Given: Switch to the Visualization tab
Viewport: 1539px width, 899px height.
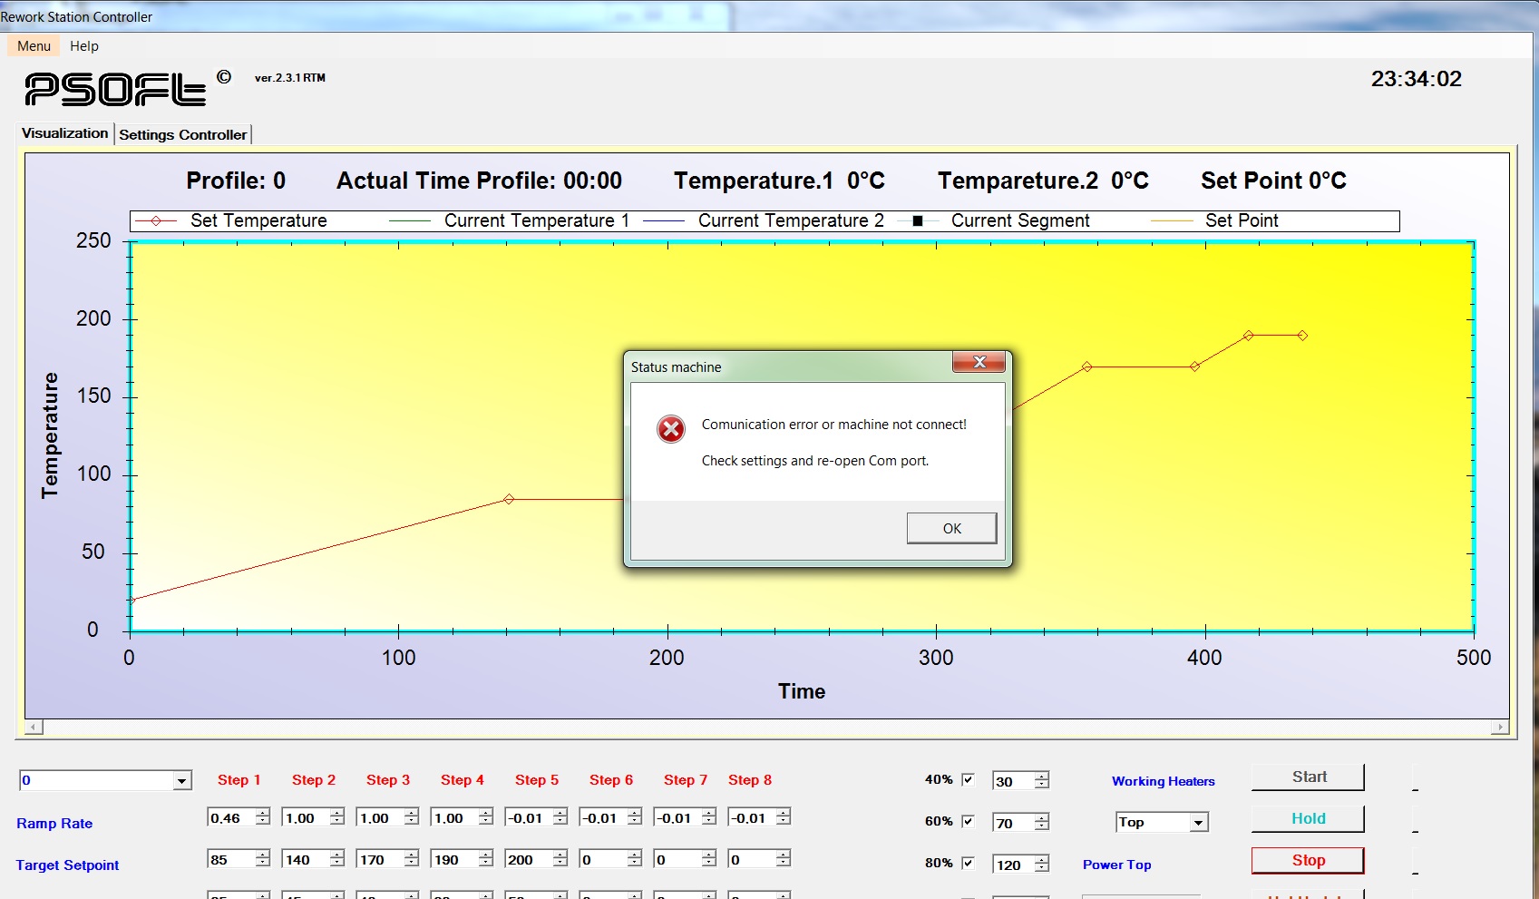Looking at the screenshot, I should (x=64, y=133).
